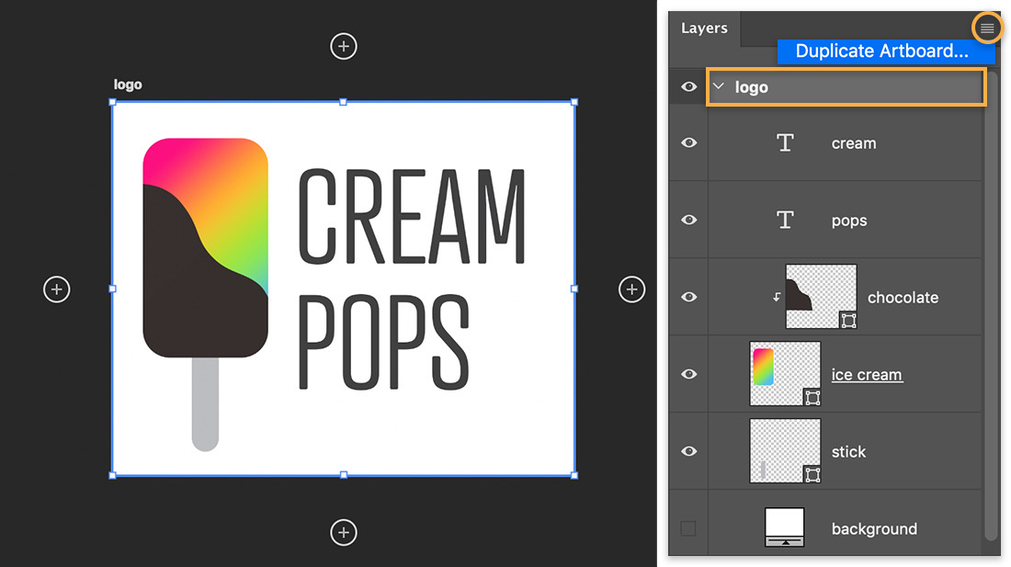This screenshot has width=1011, height=567.
Task: Open the Layers panel flyout menu
Action: pos(987,28)
